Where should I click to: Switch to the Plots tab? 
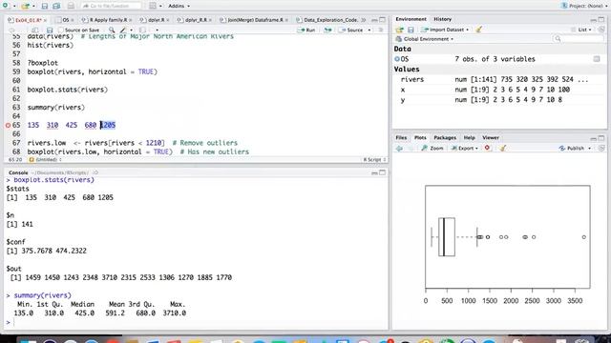click(420, 137)
